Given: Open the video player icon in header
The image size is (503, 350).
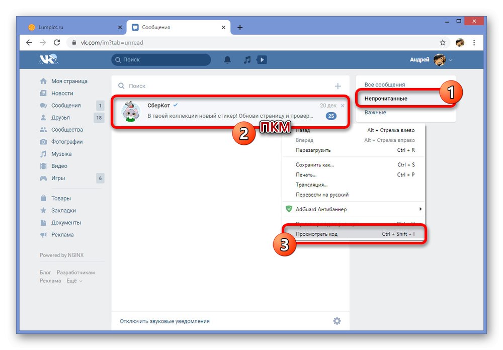Looking at the screenshot, I should (x=262, y=60).
